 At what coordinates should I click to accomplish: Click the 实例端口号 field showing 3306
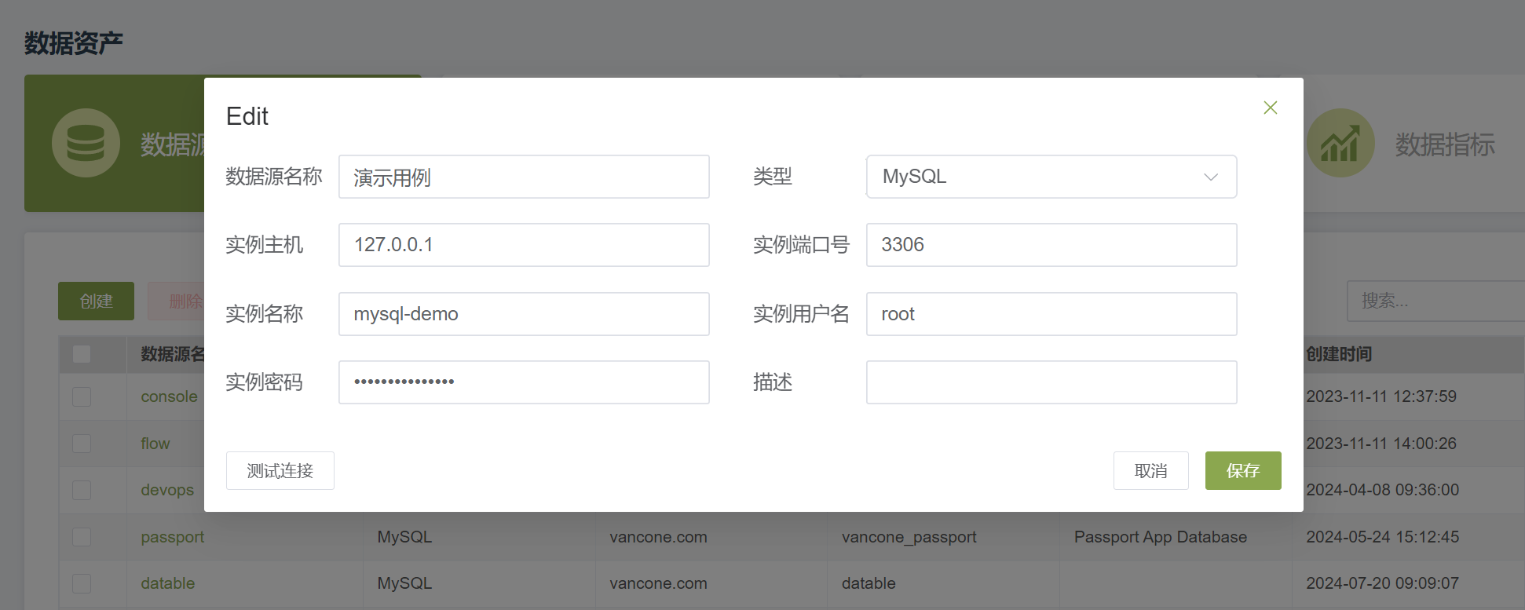click(1051, 245)
